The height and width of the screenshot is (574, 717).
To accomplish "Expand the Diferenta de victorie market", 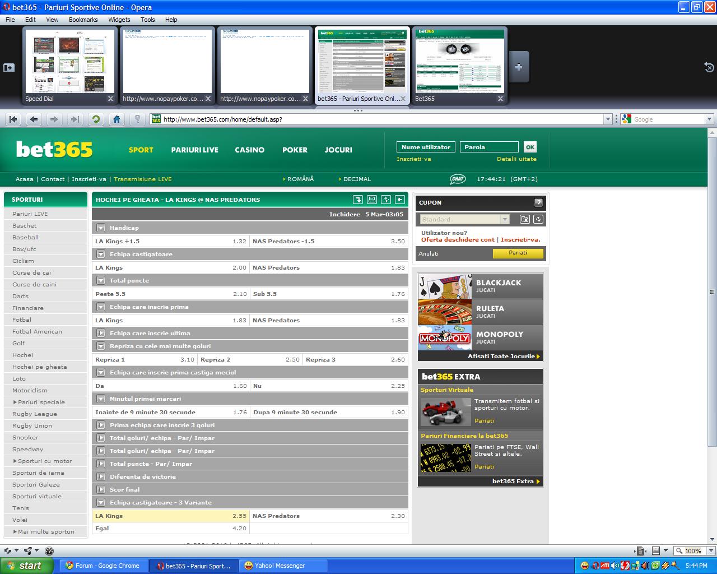I will pyautogui.click(x=101, y=477).
